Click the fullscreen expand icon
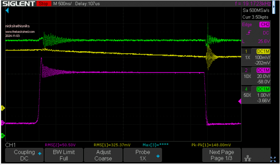This screenshot has width=280, height=165. tap(273, 159)
